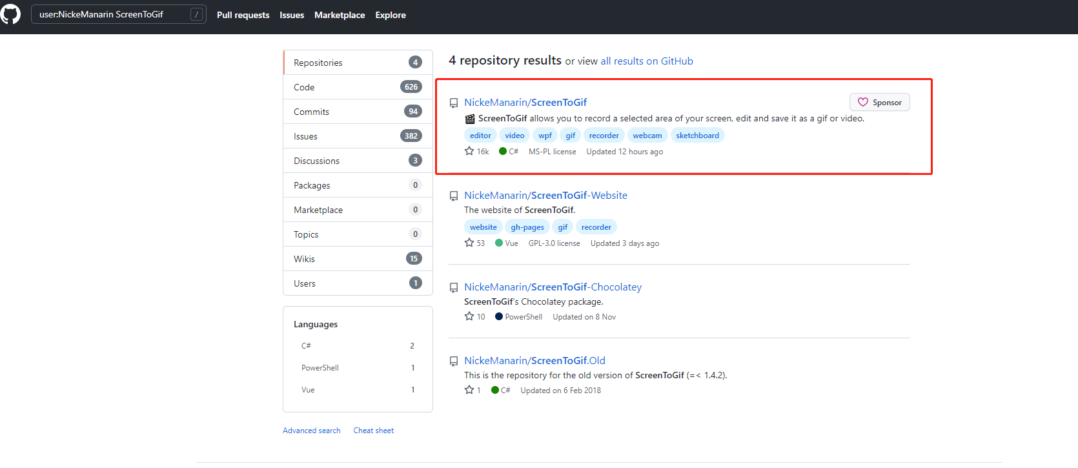Image resolution: width=1078 pixels, height=468 pixels.
Task: Select the recorder tag under ScreenToGif-Website
Action: coord(596,227)
